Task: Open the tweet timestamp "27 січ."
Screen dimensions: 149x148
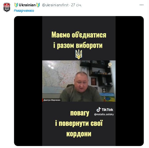Action: 76,5
